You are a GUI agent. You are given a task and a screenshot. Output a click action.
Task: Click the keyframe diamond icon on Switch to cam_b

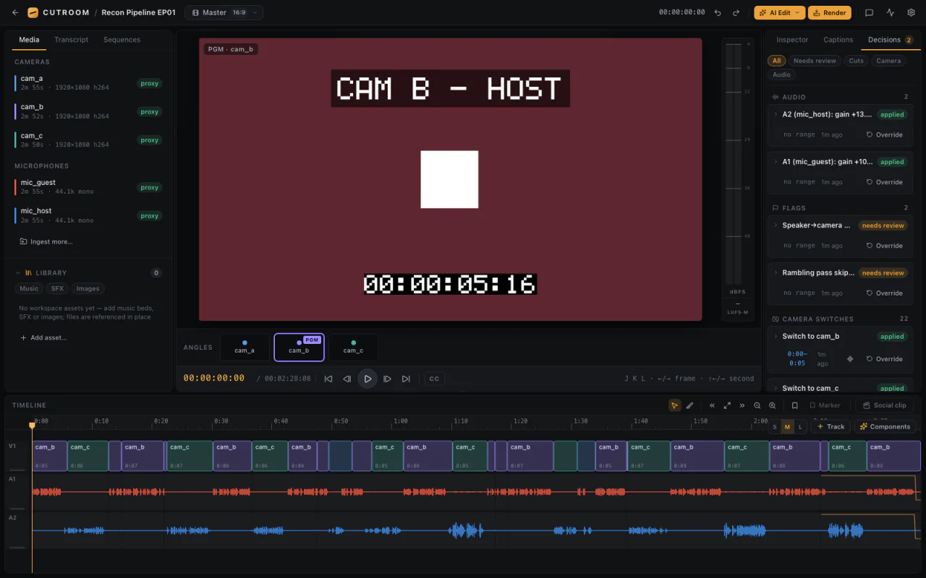(x=850, y=359)
